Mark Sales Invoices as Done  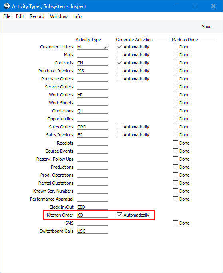(x=175, y=135)
